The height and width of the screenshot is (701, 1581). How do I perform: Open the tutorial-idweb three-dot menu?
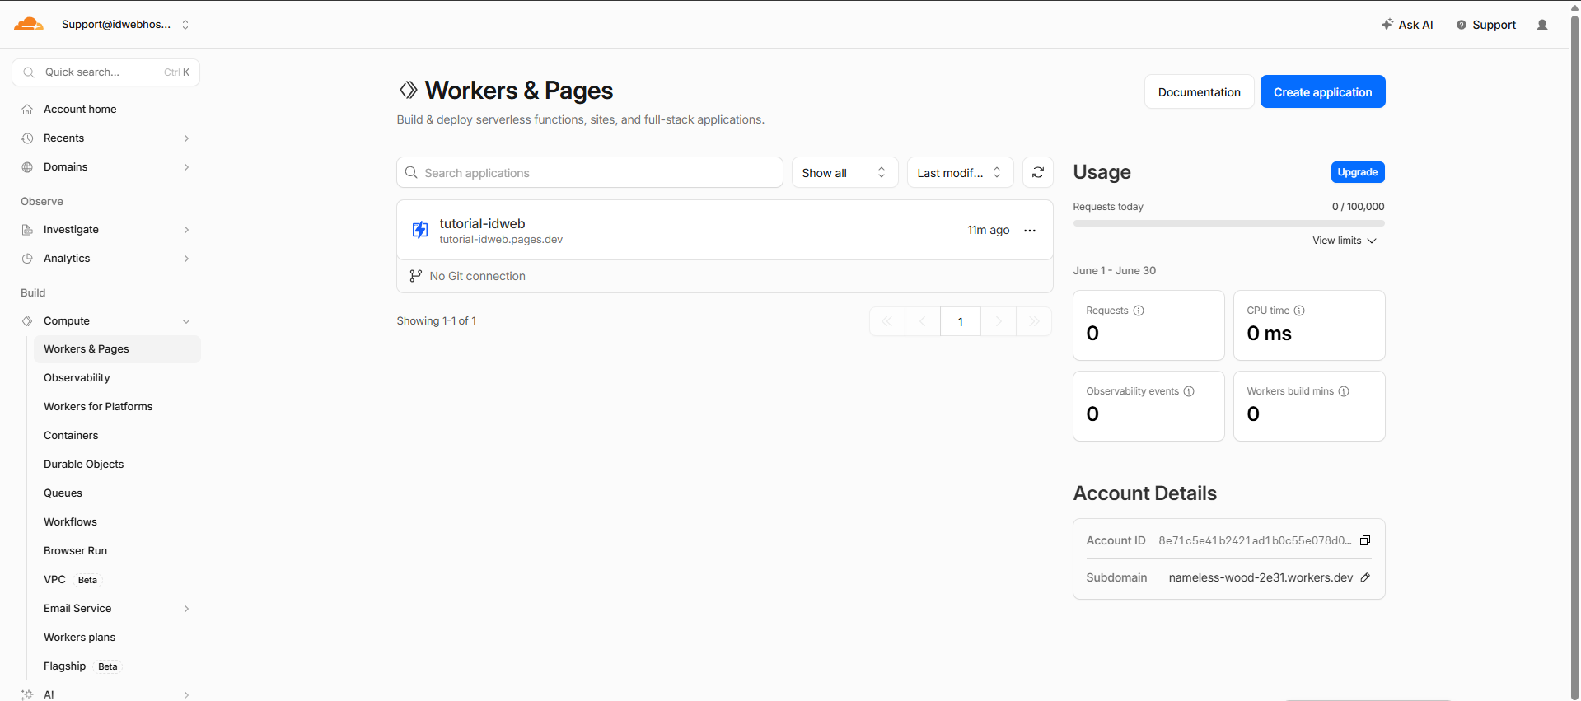[x=1030, y=231]
